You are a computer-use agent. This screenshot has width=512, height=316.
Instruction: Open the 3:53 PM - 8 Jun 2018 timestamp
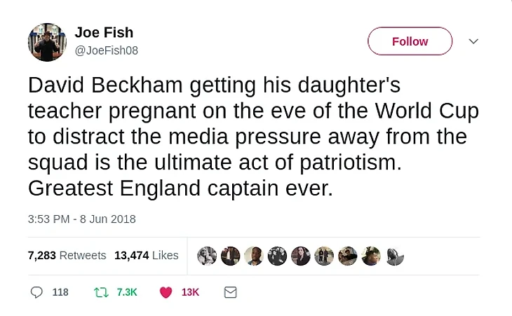82,219
